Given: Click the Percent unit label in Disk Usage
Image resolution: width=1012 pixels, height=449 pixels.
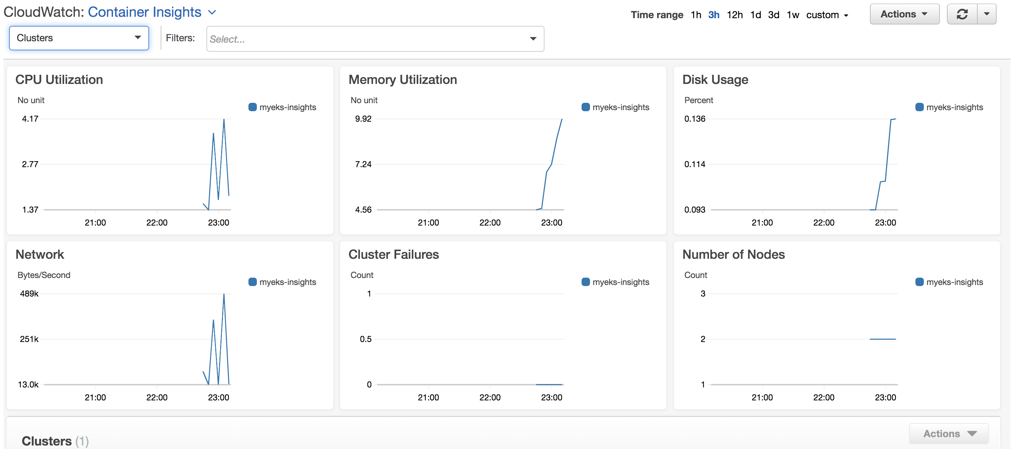Looking at the screenshot, I should click(698, 100).
